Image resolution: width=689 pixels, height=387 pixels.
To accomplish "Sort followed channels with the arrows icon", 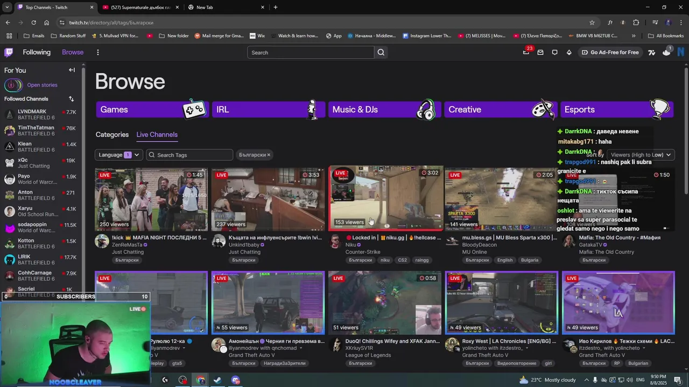I will click(71, 99).
